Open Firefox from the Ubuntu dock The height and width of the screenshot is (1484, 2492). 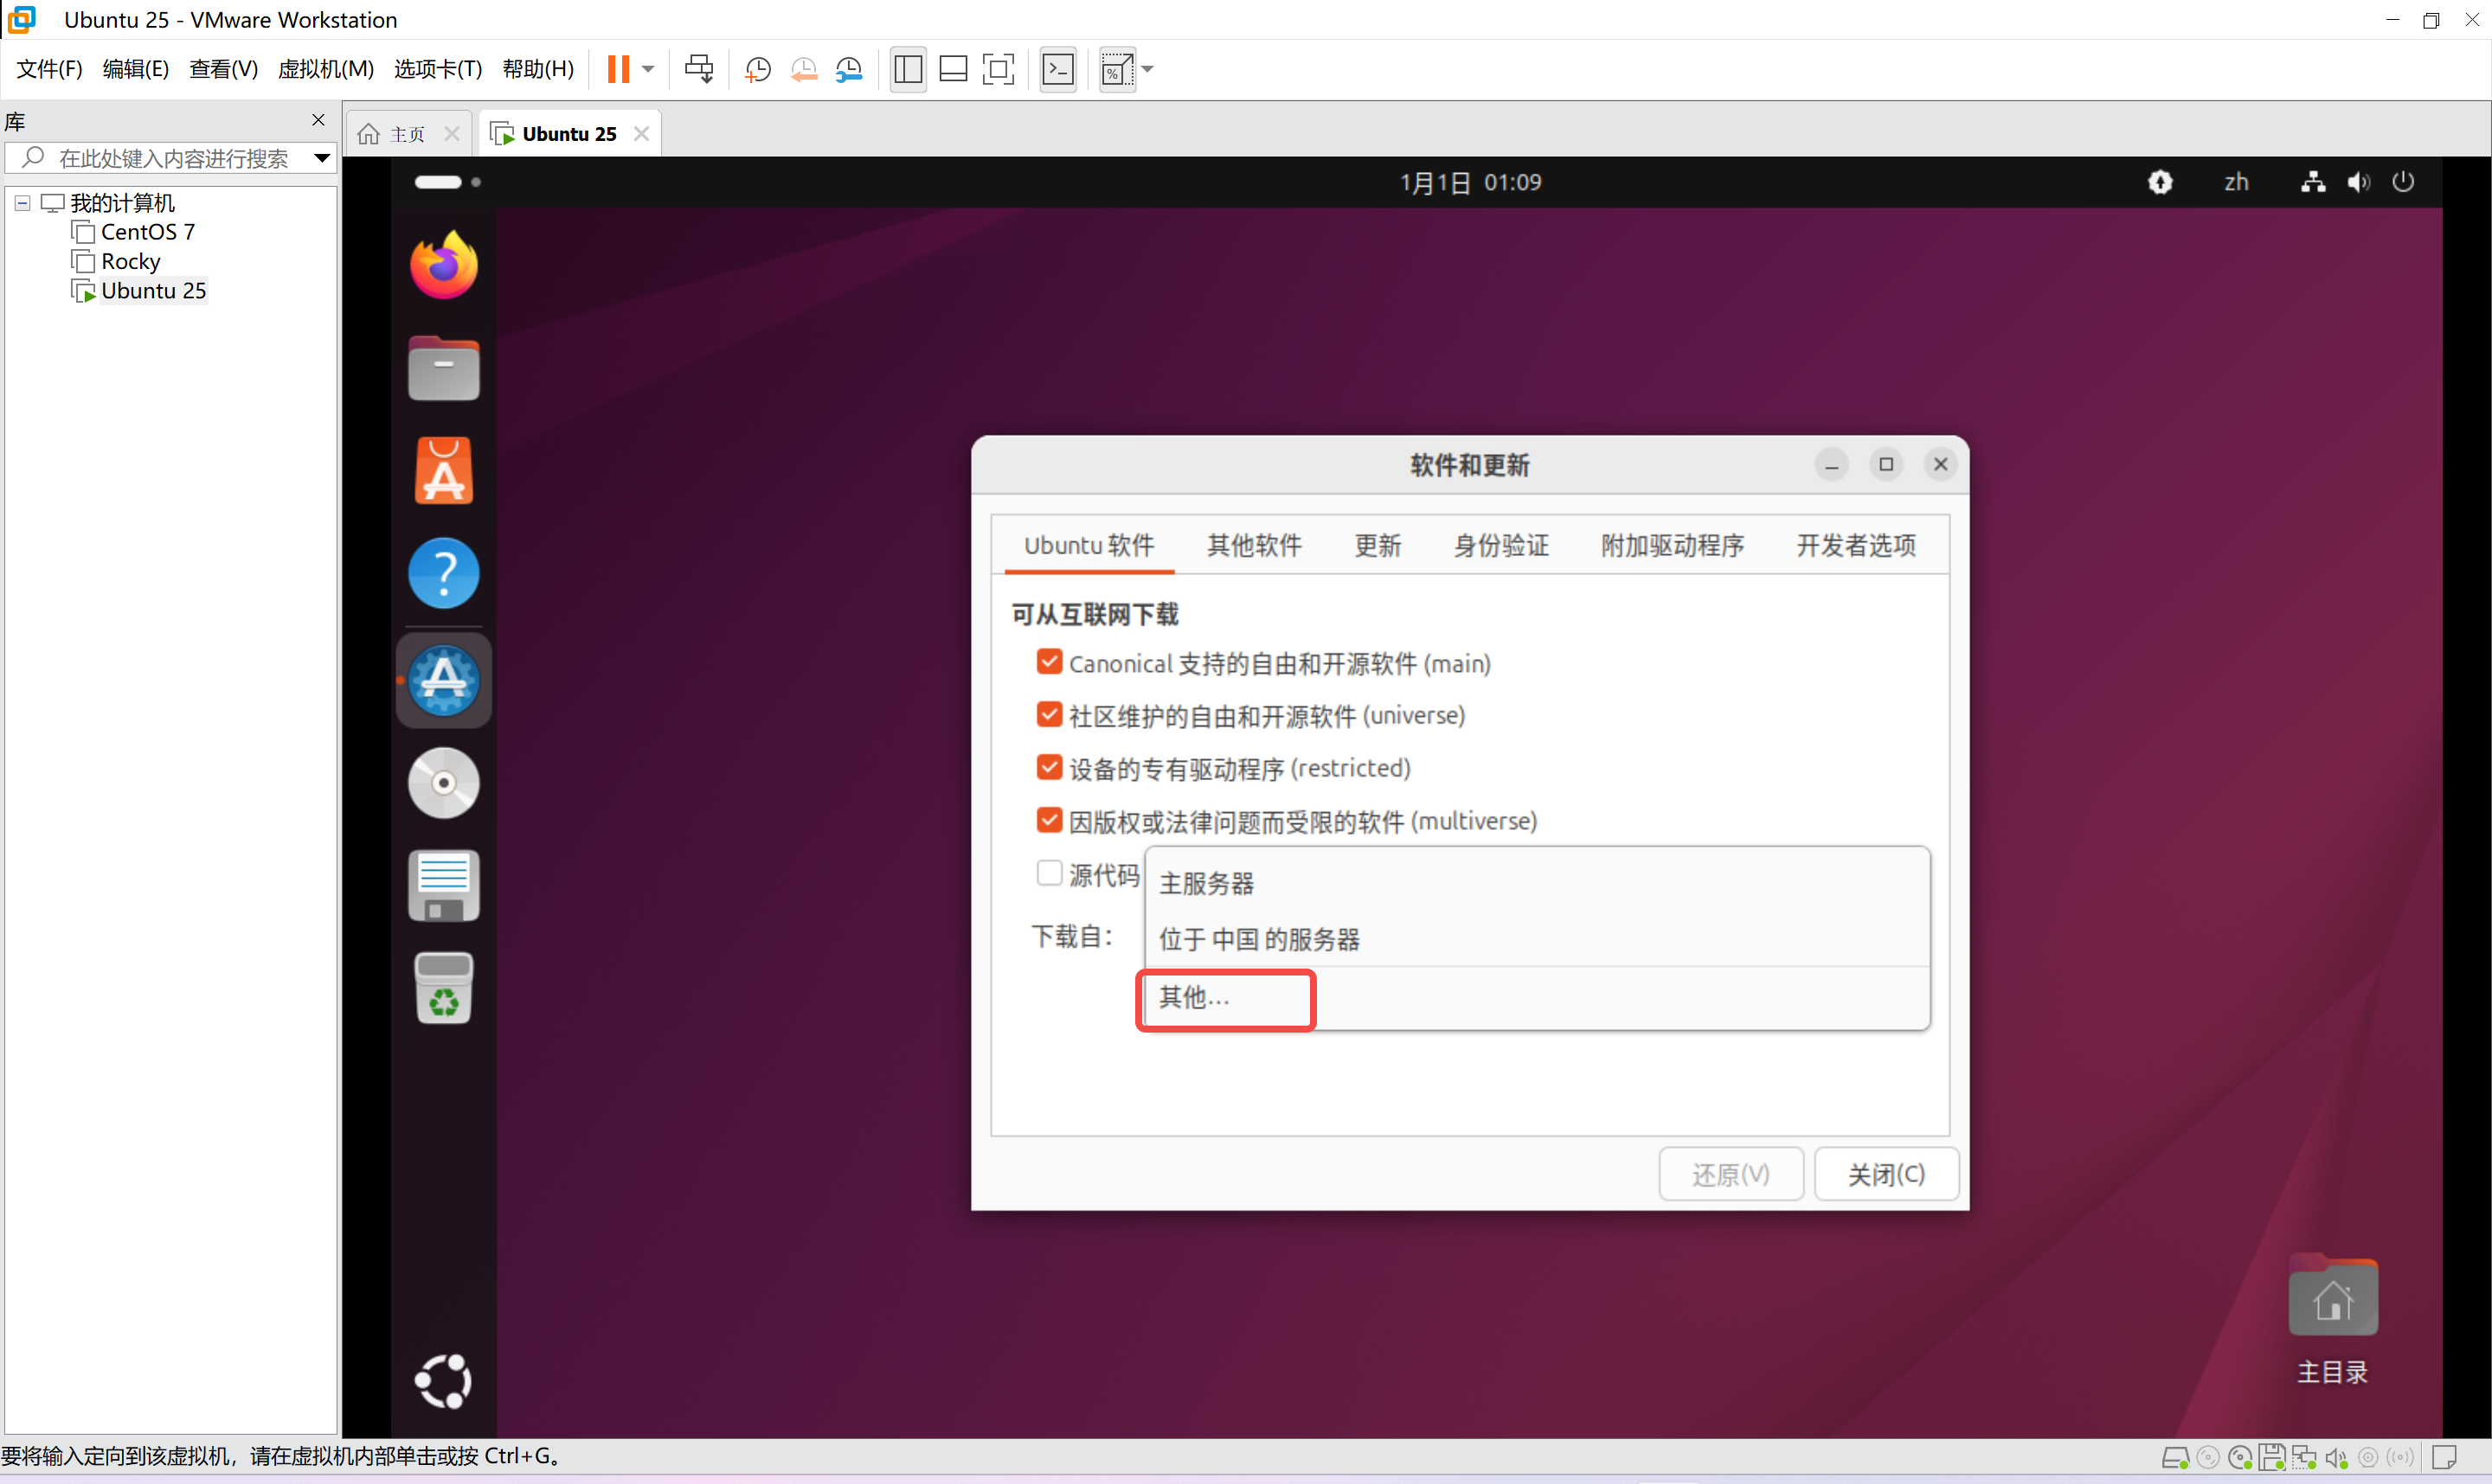(x=443, y=265)
